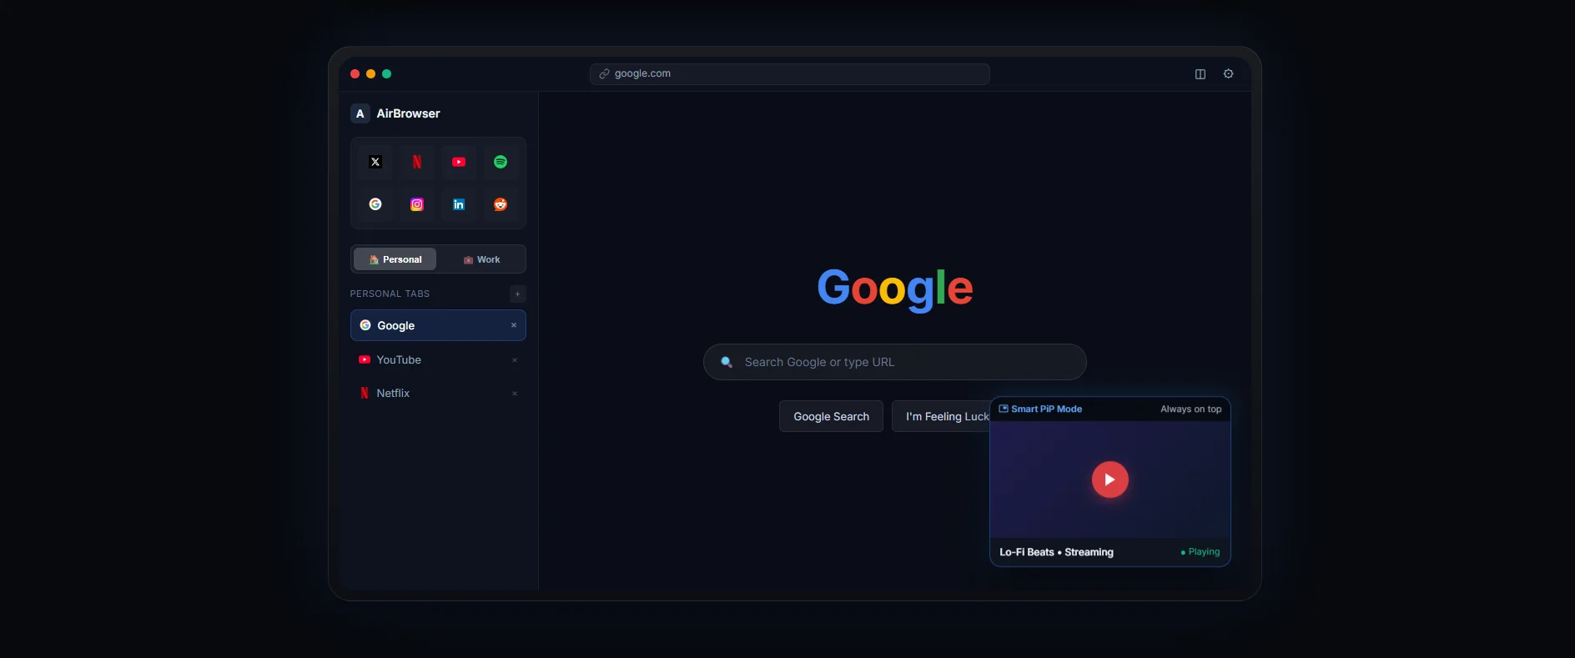Click the Google logo on the page
This screenshot has height=658, width=1575.
(895, 289)
